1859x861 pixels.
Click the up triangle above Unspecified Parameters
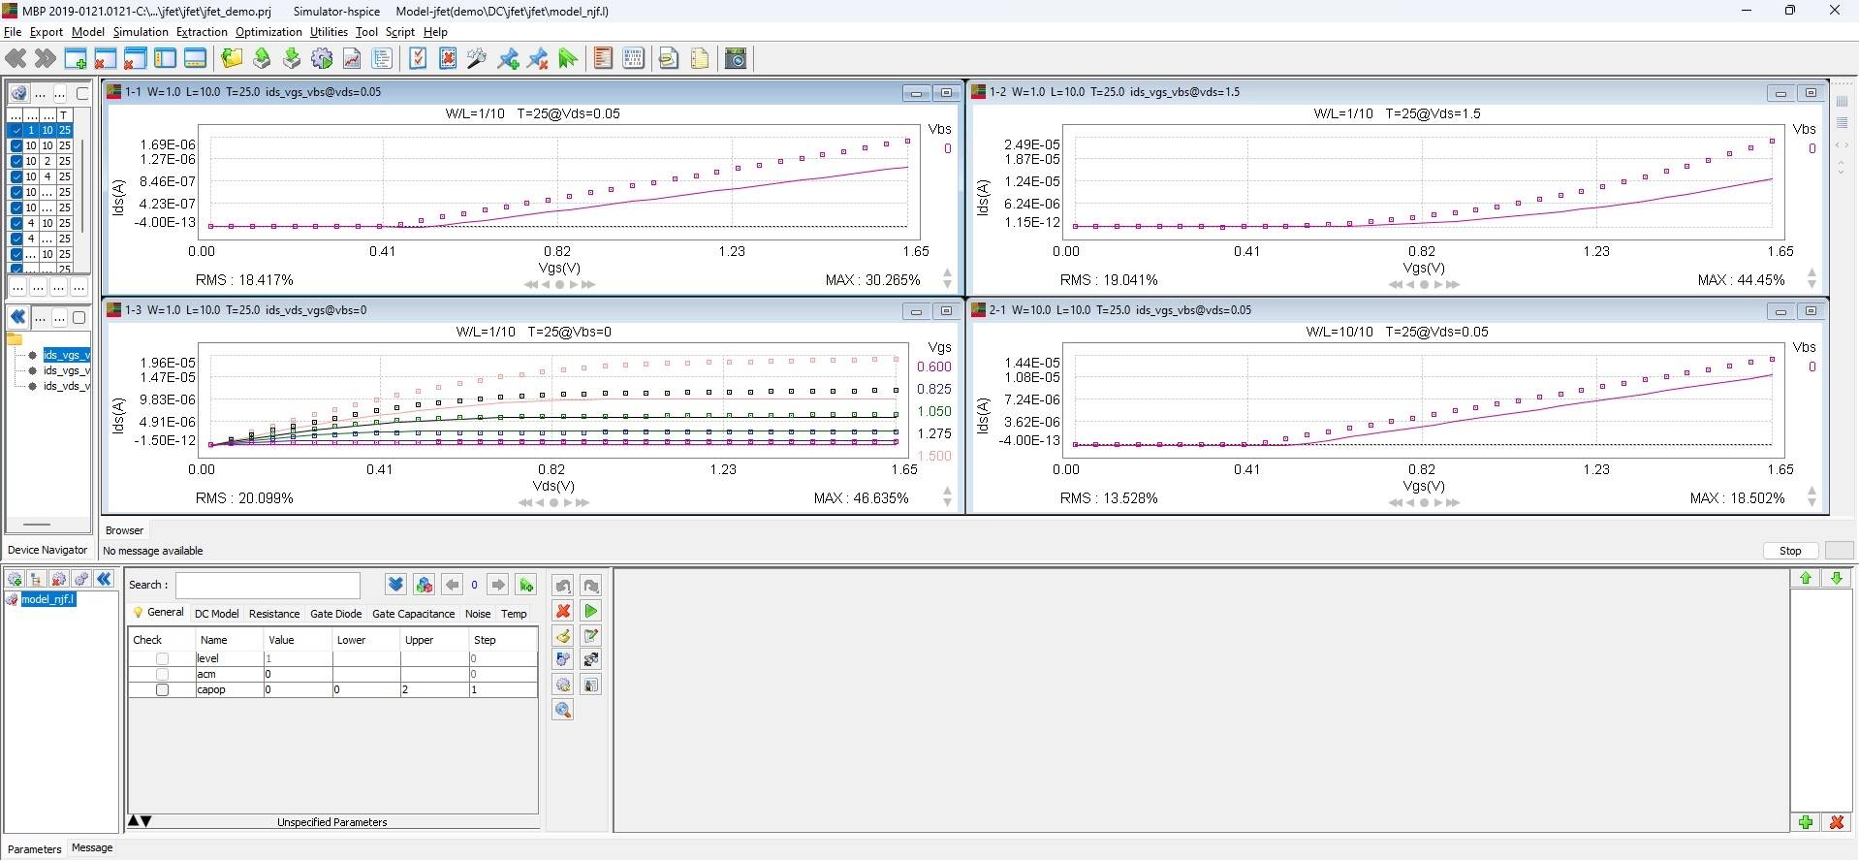(x=134, y=821)
